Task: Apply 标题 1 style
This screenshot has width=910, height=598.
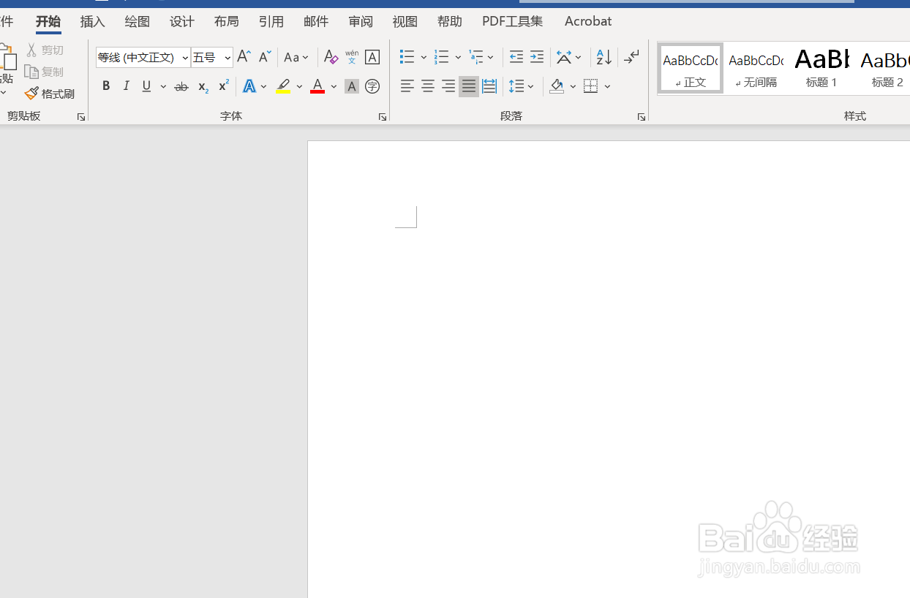Action: click(x=821, y=68)
